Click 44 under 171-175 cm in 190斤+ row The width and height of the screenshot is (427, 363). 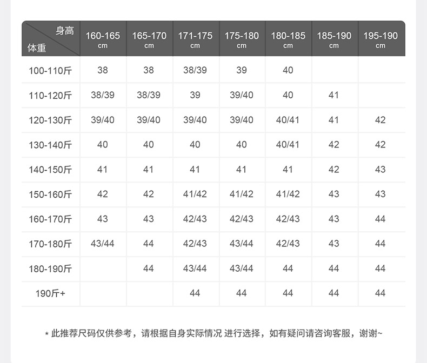[195, 293]
